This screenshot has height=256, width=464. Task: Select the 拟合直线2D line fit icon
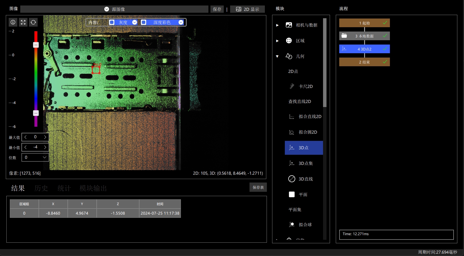pos(292,117)
